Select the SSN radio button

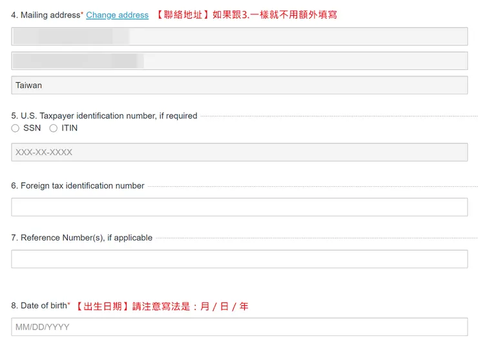pos(16,128)
